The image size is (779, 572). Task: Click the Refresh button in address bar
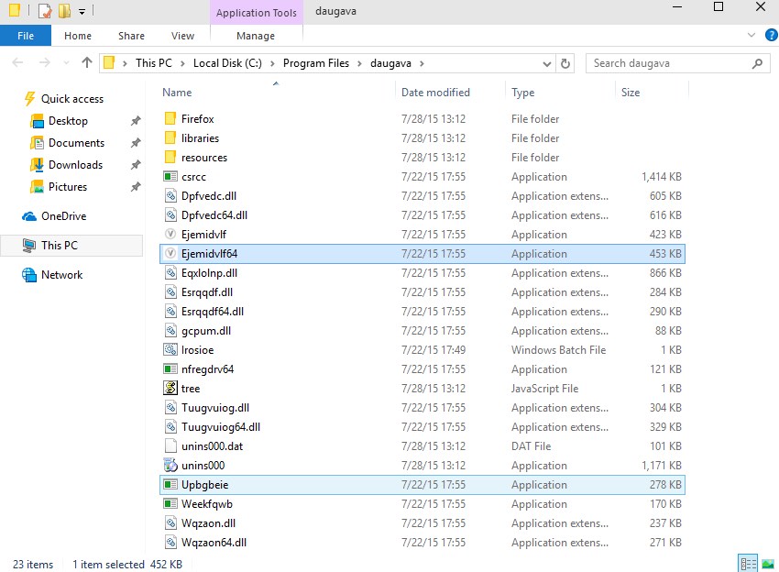(x=565, y=63)
